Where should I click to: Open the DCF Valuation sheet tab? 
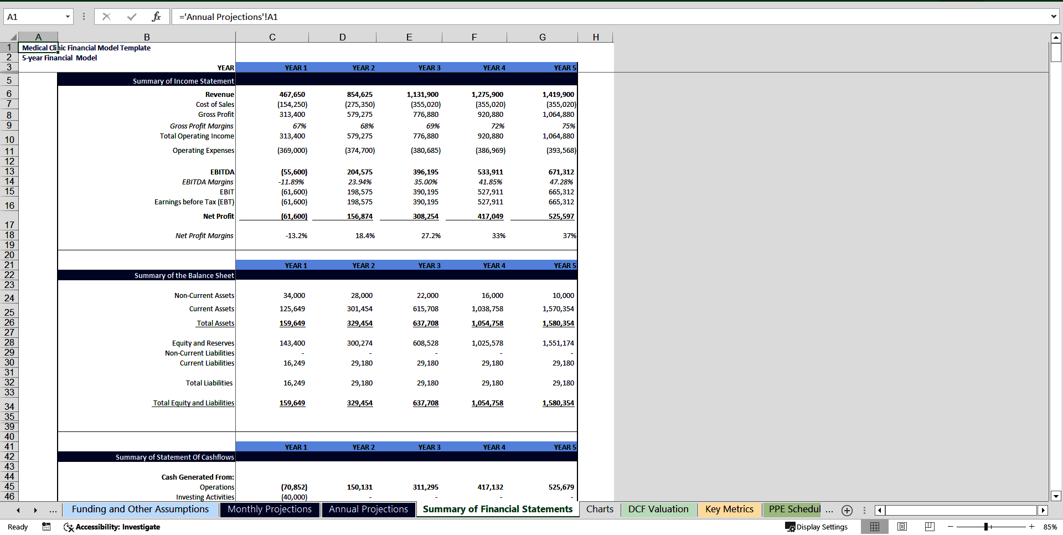click(x=658, y=510)
